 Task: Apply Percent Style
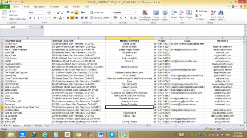tap(121, 18)
